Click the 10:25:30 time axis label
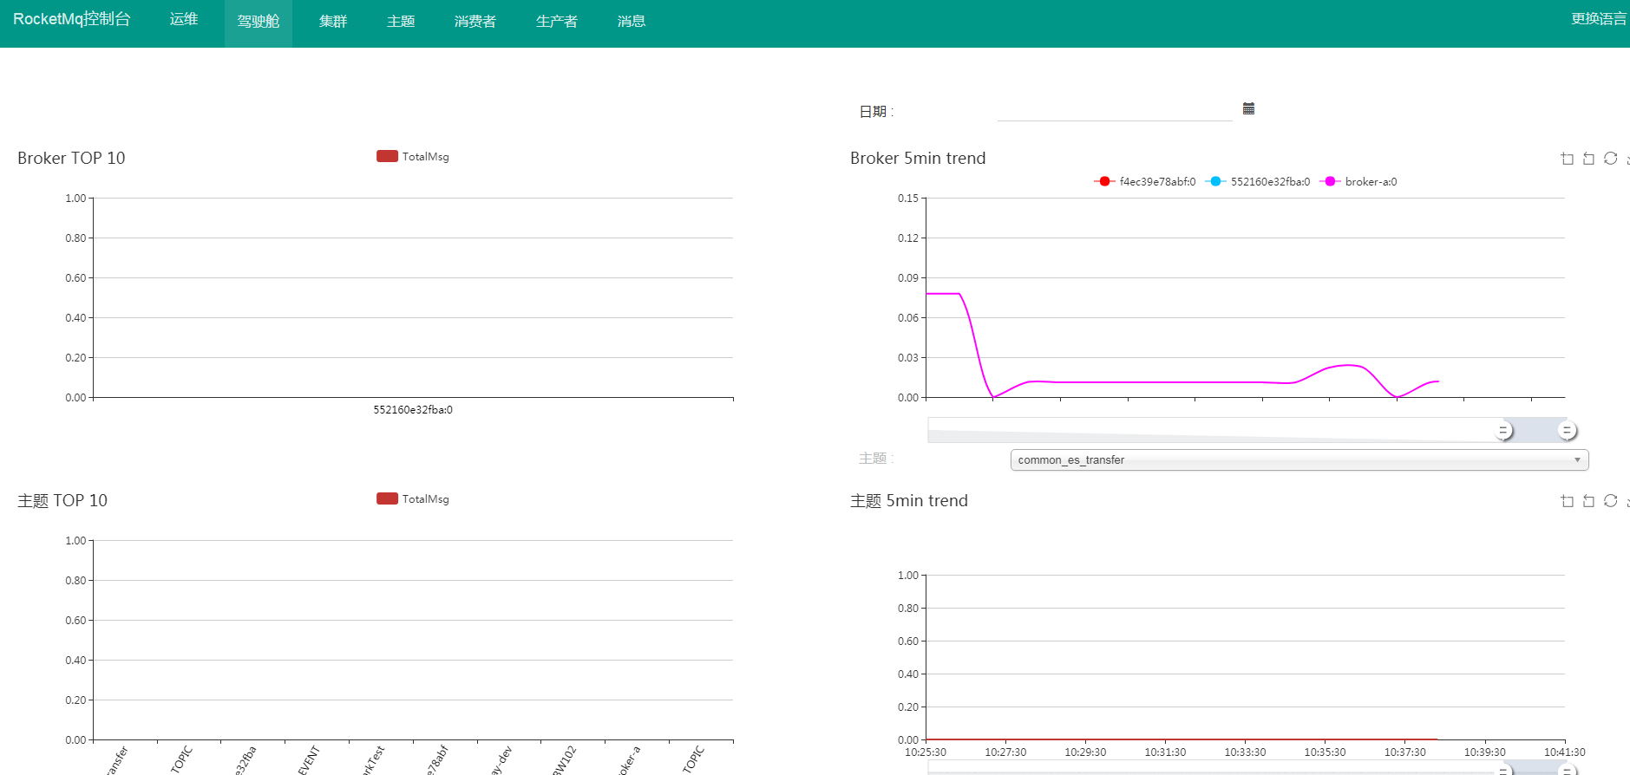 pos(926,752)
